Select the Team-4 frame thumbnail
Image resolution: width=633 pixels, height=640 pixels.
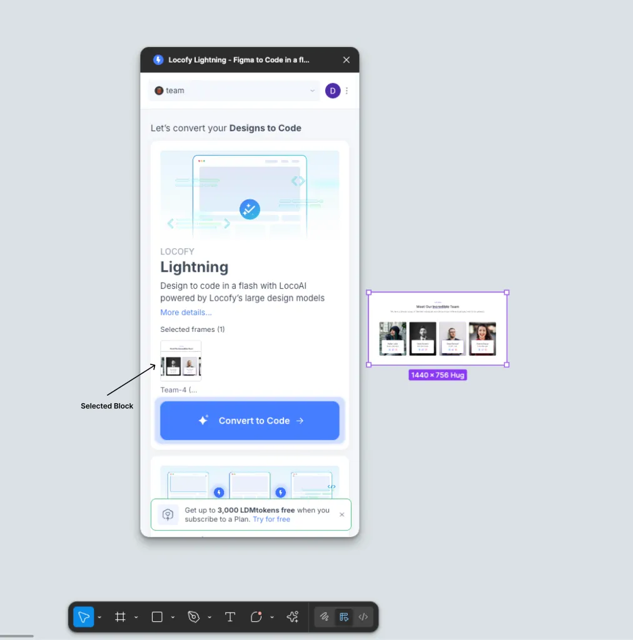pyautogui.click(x=181, y=360)
